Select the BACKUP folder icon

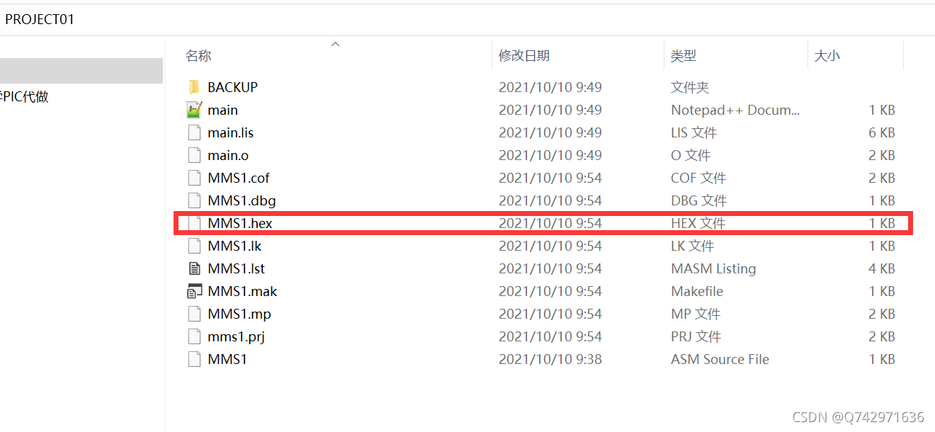coord(194,87)
